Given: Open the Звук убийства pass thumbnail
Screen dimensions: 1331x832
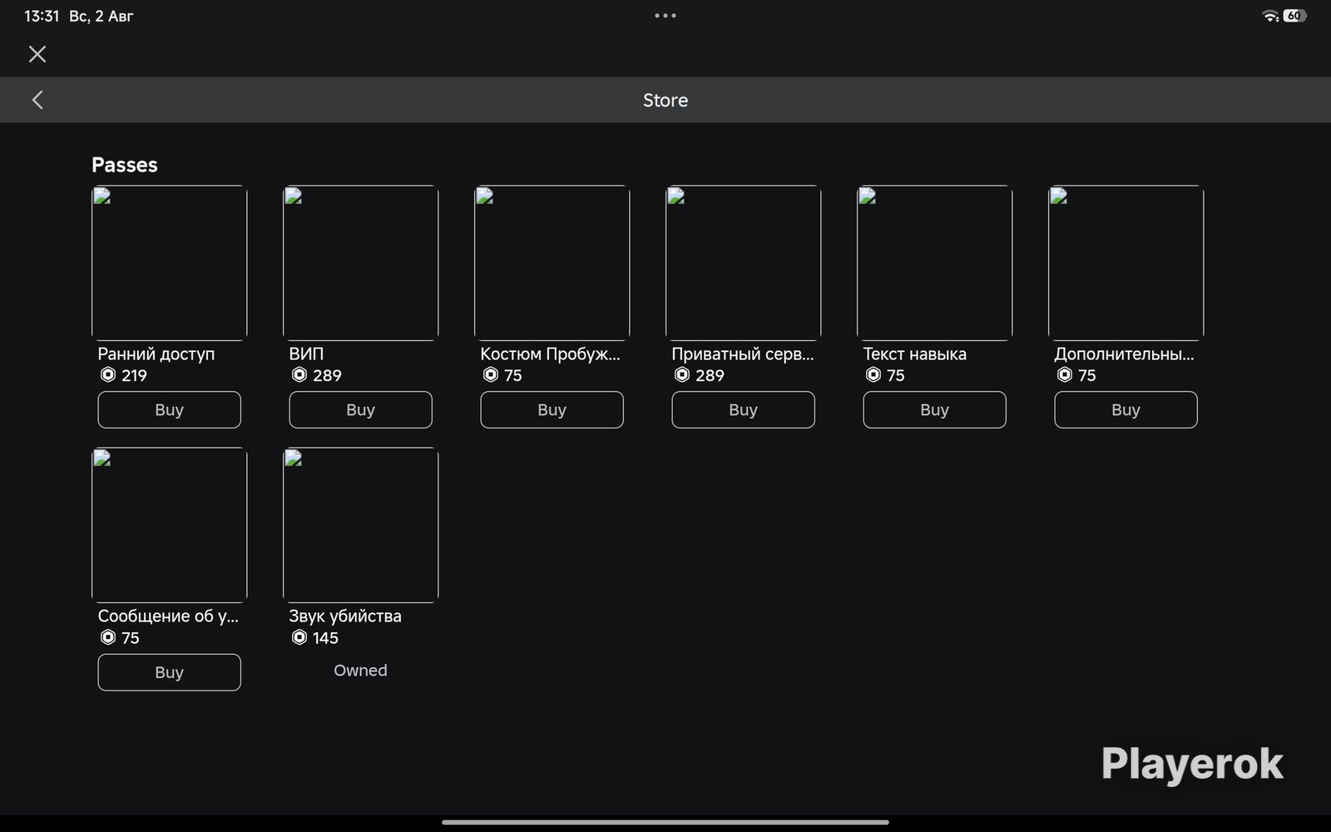Looking at the screenshot, I should pos(360,525).
